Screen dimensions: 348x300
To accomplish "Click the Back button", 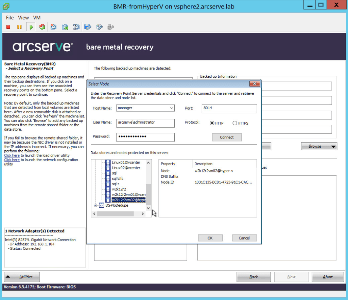I will coord(254,277).
